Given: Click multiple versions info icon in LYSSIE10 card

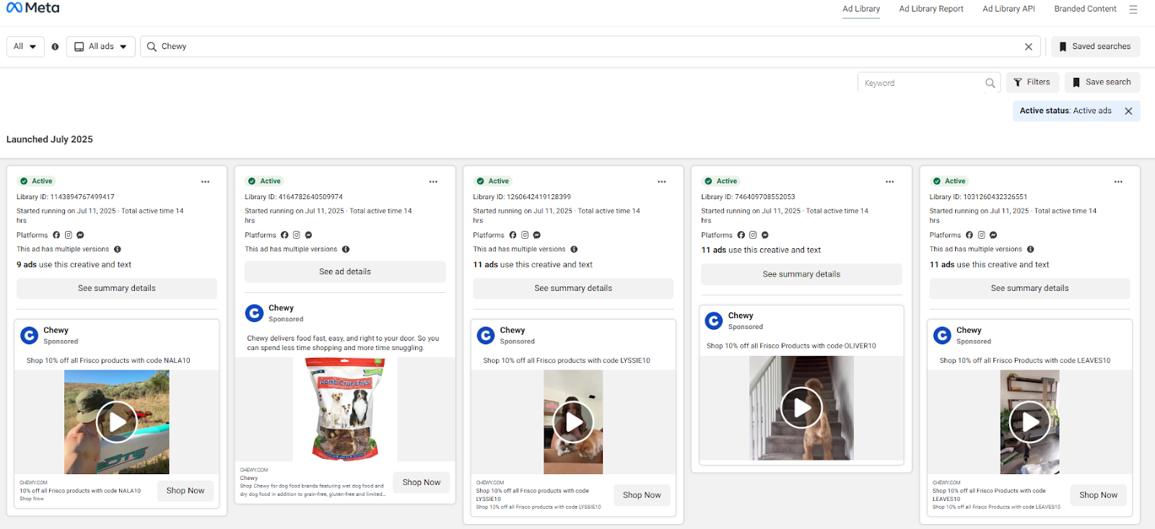Looking at the screenshot, I should 574,250.
